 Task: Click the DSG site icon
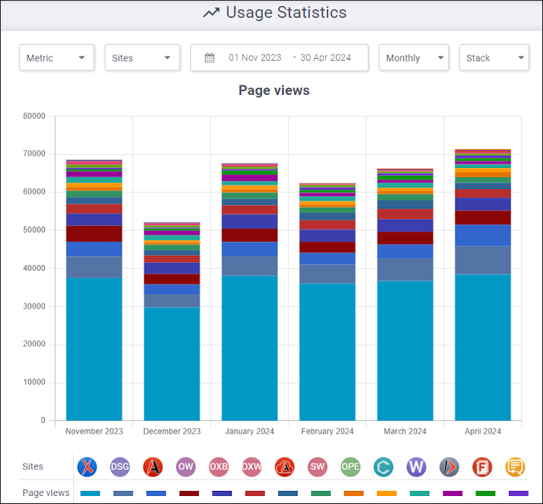tap(120, 467)
